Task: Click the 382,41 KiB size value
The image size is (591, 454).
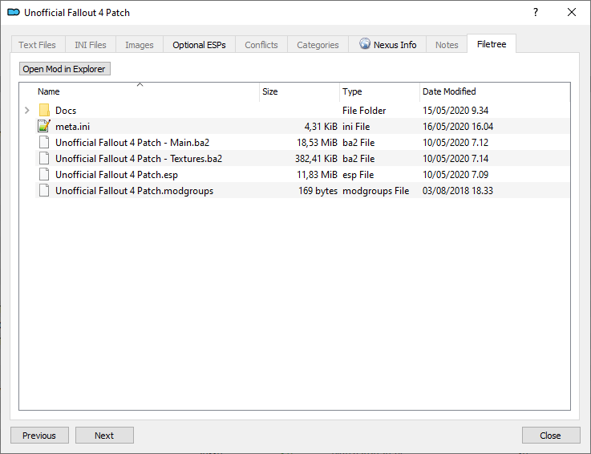Action: 316,159
